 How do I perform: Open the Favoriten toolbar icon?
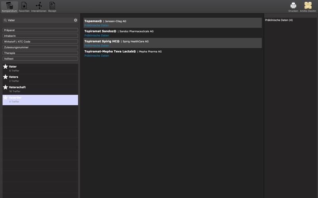[x=24, y=7]
